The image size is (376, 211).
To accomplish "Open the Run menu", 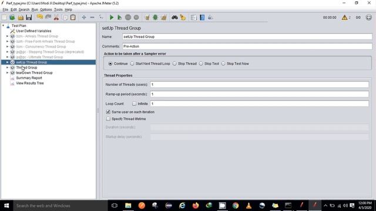I will [x=35, y=9].
